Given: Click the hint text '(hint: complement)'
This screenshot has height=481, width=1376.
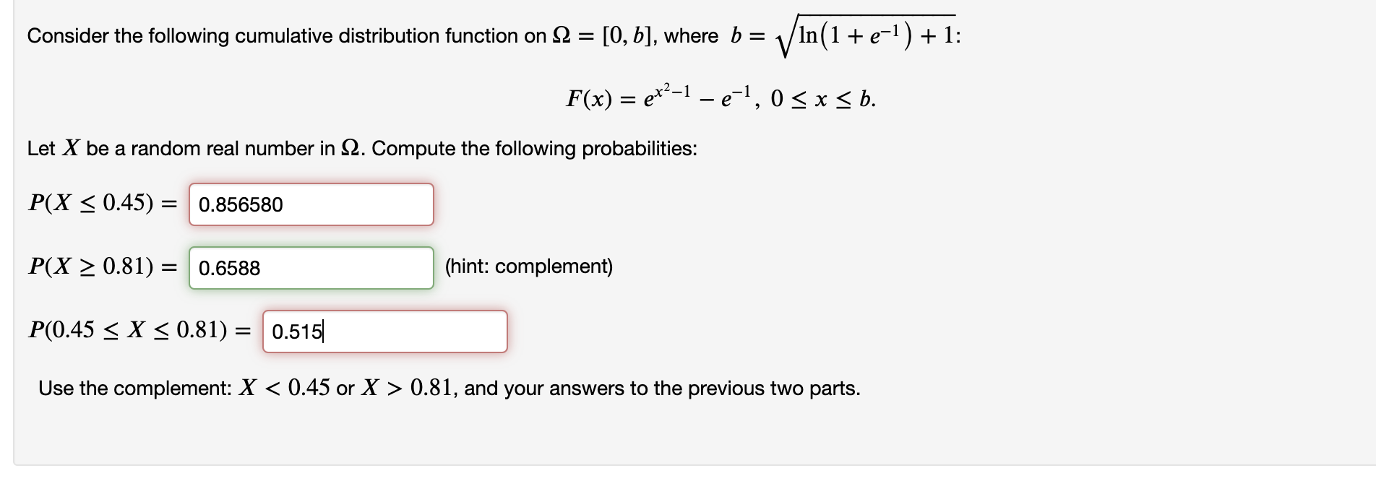Looking at the screenshot, I should point(528,266).
